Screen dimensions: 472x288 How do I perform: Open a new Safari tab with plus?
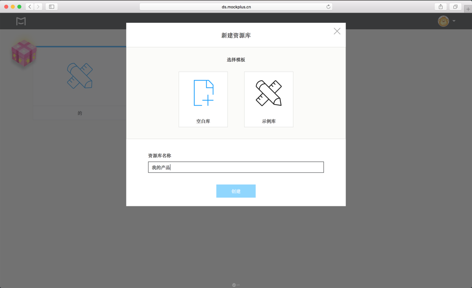point(468,9)
